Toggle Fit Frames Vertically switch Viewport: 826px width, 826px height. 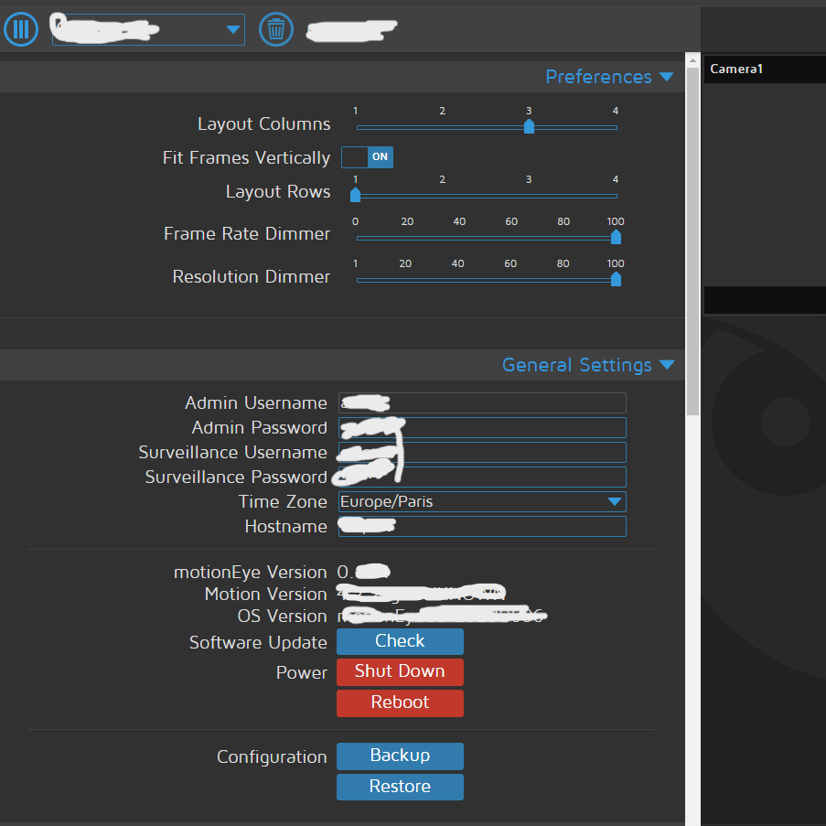click(x=368, y=157)
